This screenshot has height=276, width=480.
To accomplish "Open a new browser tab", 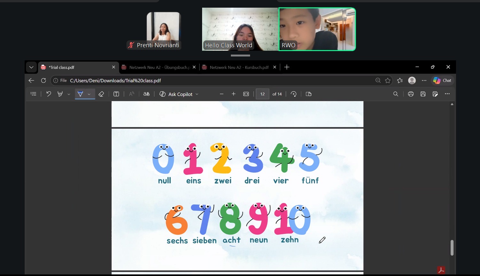I will click(287, 67).
